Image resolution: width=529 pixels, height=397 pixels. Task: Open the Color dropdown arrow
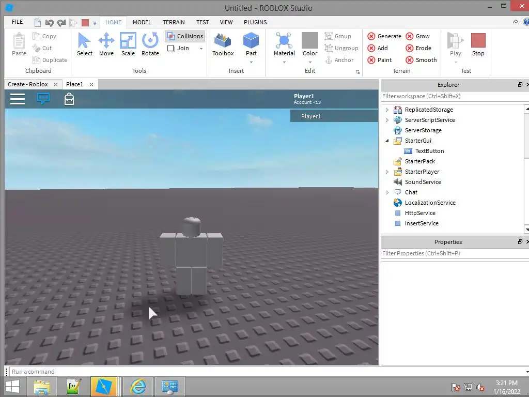pos(310,62)
